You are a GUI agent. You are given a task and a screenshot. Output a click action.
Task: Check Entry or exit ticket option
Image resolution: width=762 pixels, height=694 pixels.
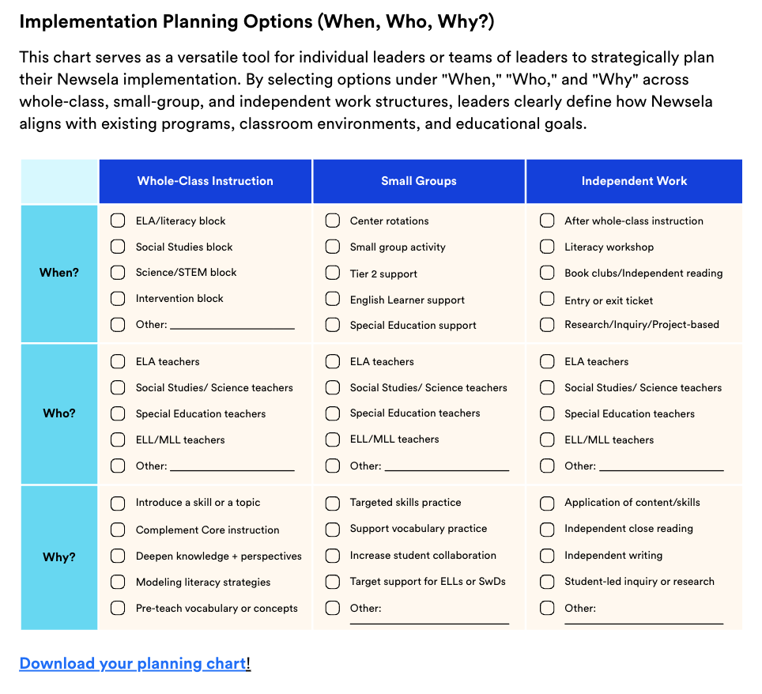[547, 299]
